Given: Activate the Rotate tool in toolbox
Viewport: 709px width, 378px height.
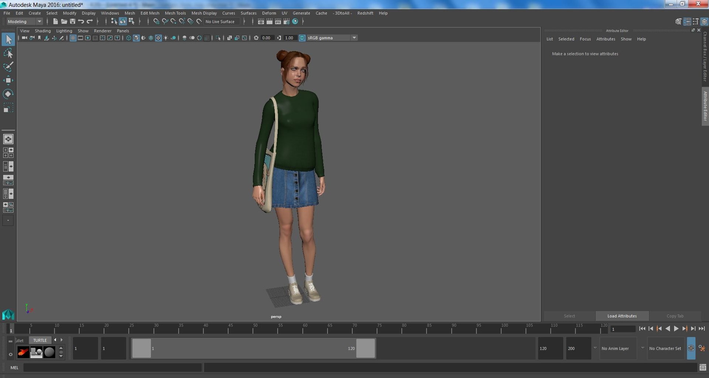Looking at the screenshot, I should pos(8,94).
